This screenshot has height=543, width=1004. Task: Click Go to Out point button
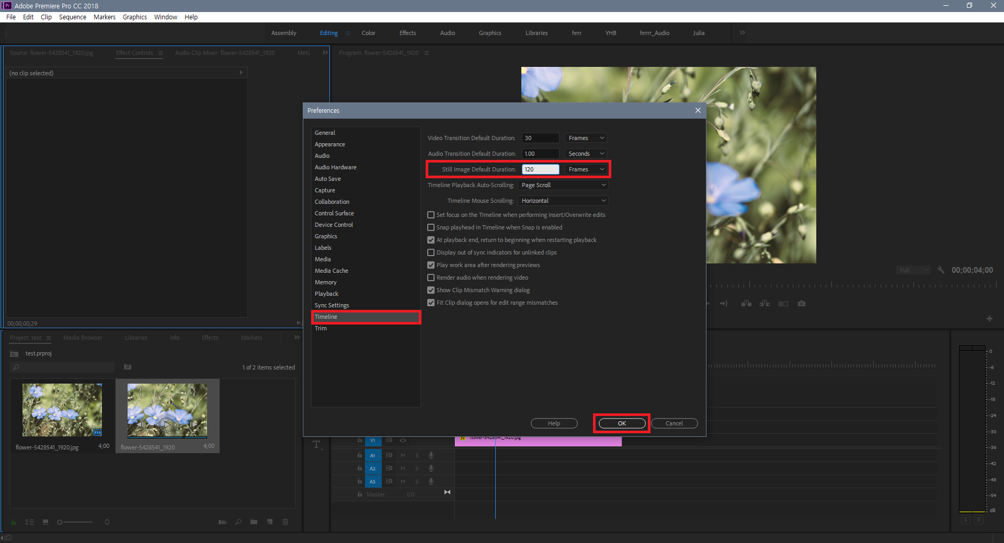pos(724,304)
